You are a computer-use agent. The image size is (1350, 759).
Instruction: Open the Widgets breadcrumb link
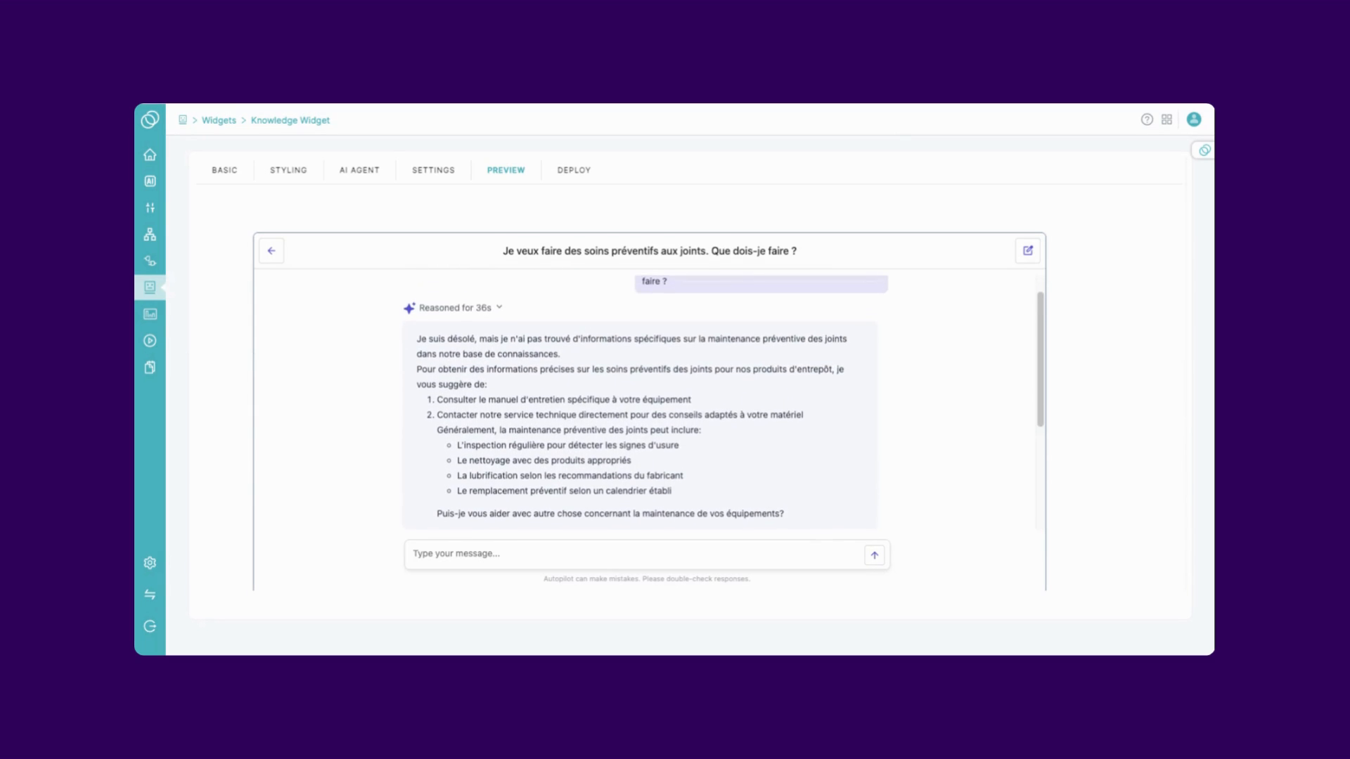218,120
